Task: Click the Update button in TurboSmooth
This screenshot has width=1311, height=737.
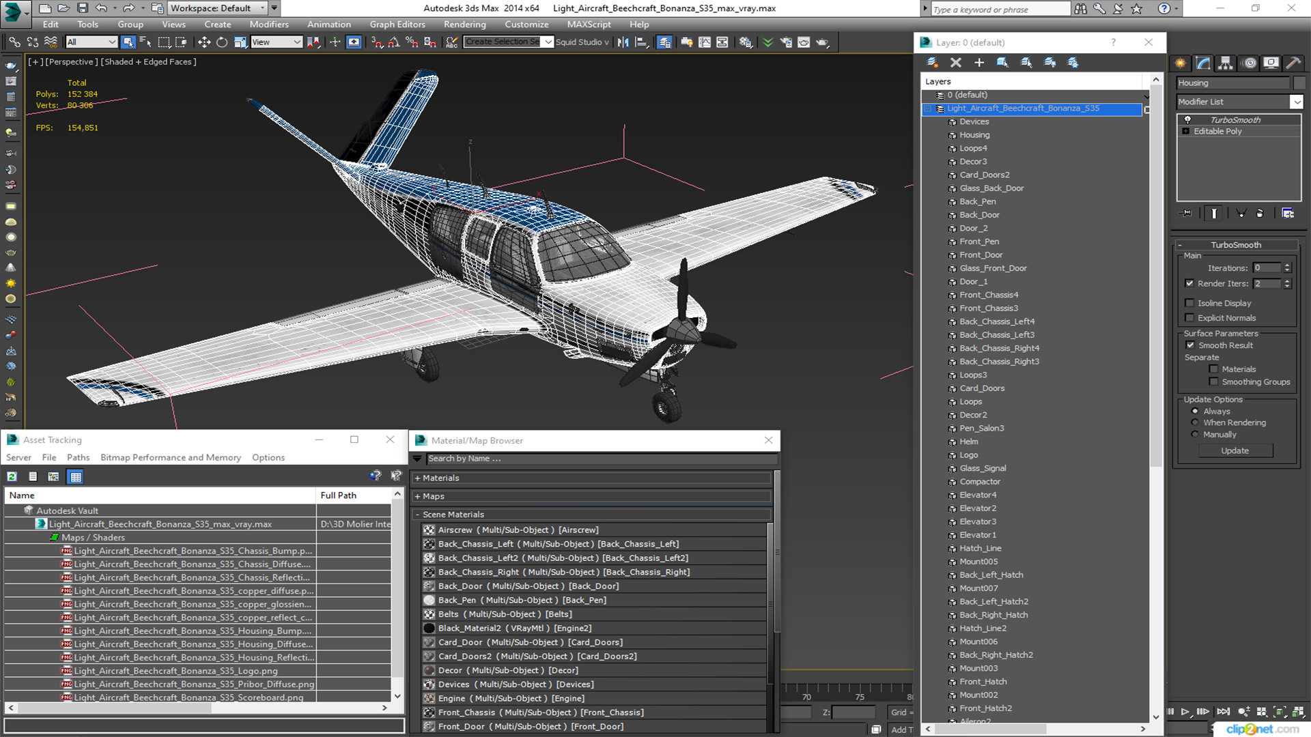Action: (x=1235, y=450)
